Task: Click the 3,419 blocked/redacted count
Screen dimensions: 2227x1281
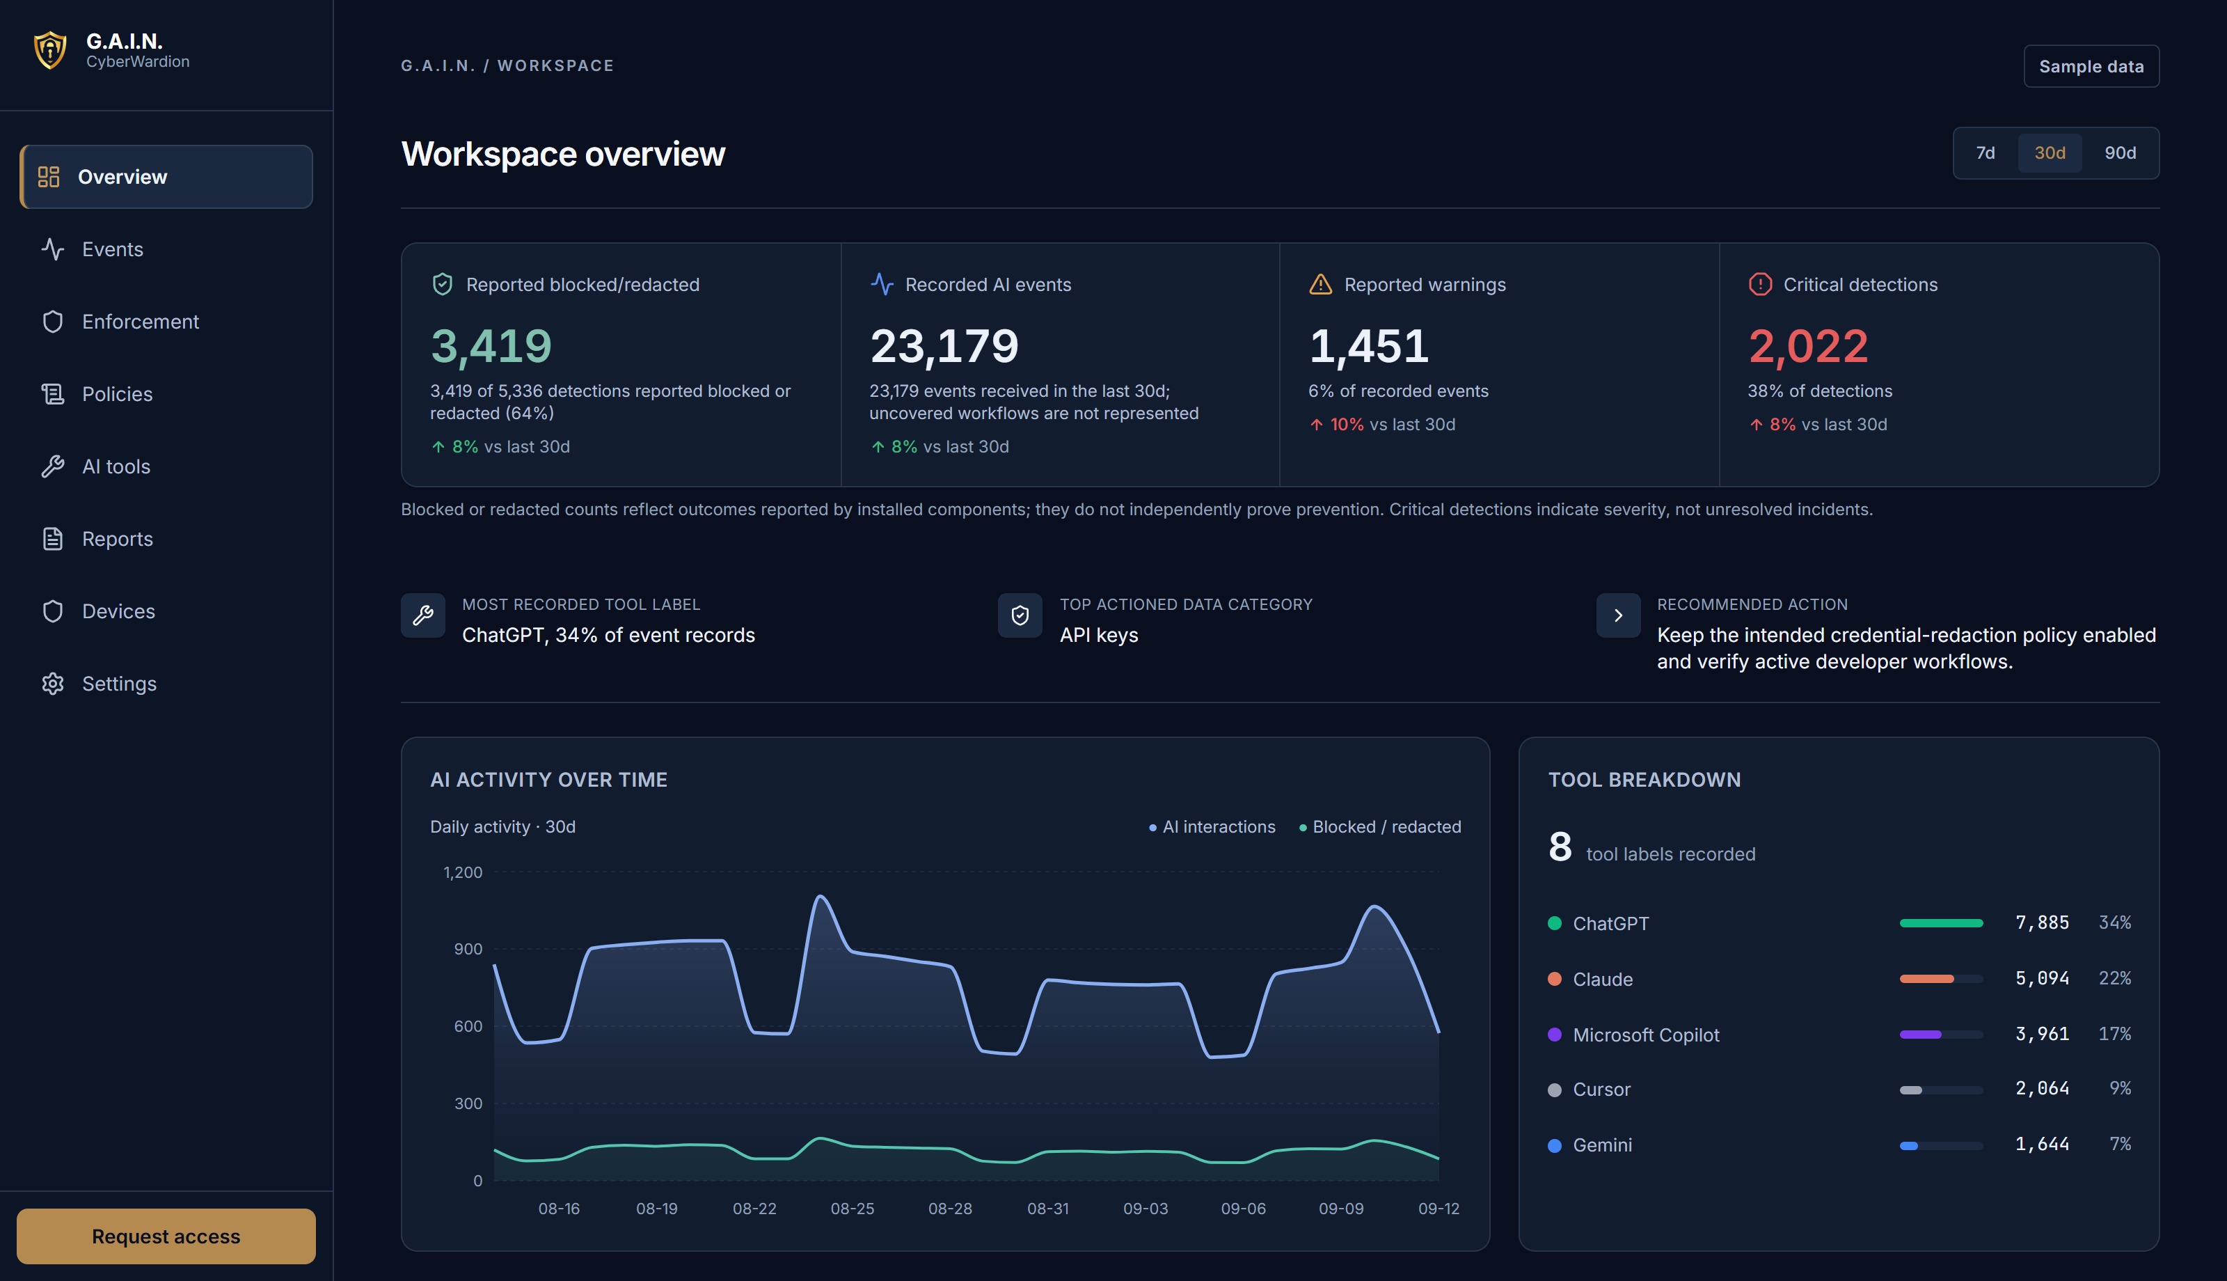Action: [x=491, y=346]
